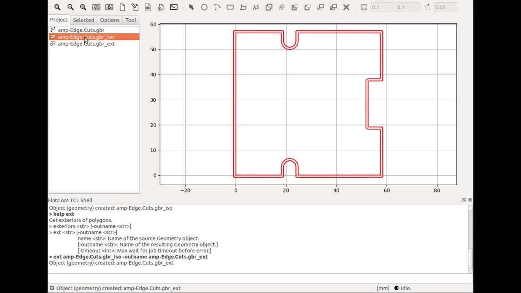Click the Zoom In magnifier icon
The height and width of the screenshot is (293, 521).
(83, 7)
